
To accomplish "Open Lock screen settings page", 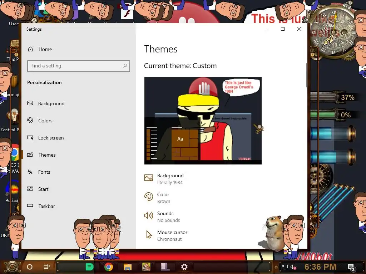I will tap(45, 138).
